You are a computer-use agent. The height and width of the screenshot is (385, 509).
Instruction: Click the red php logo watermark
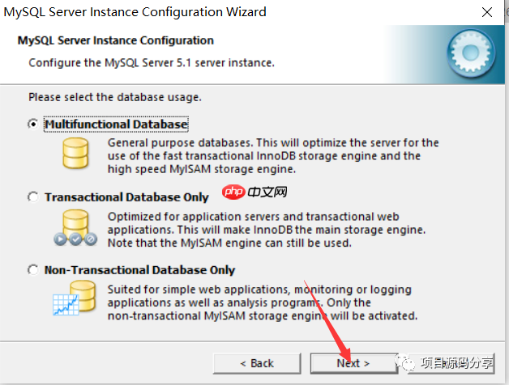231,194
